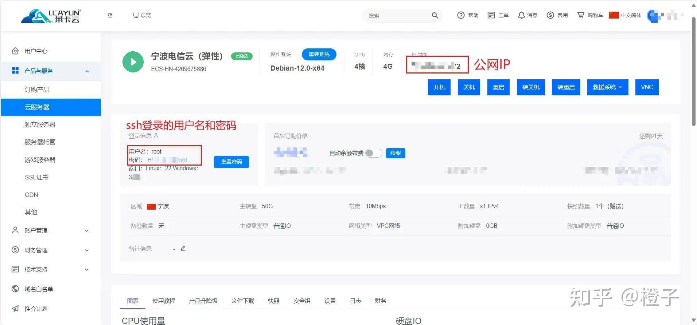
Task: Click the 重置密码 button
Action: click(231, 162)
